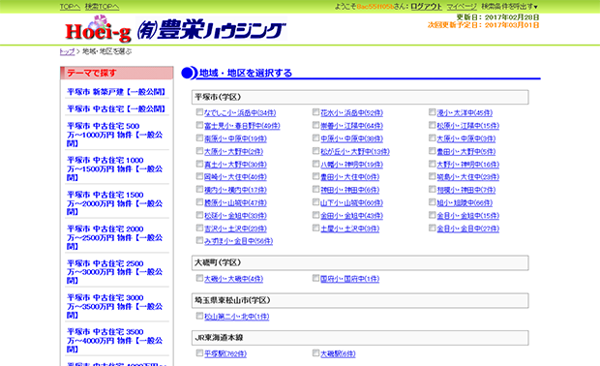Open 岡崎小・大住中(40件) link
600x366 pixels.
tap(235, 177)
